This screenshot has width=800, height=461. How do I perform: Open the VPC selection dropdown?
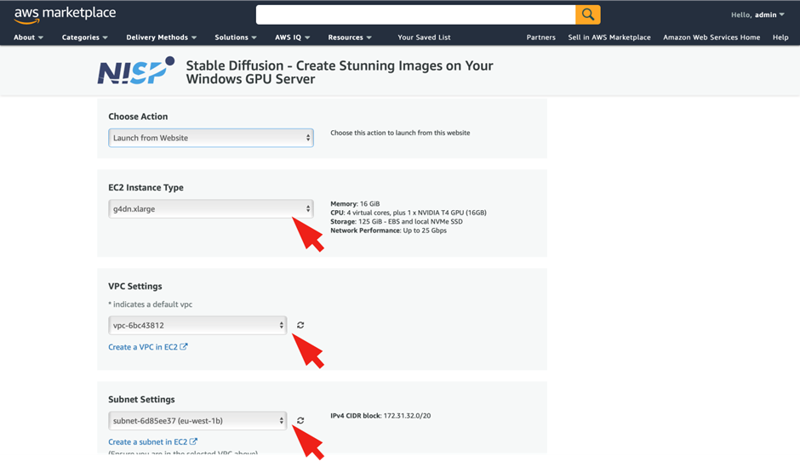pyautogui.click(x=197, y=326)
